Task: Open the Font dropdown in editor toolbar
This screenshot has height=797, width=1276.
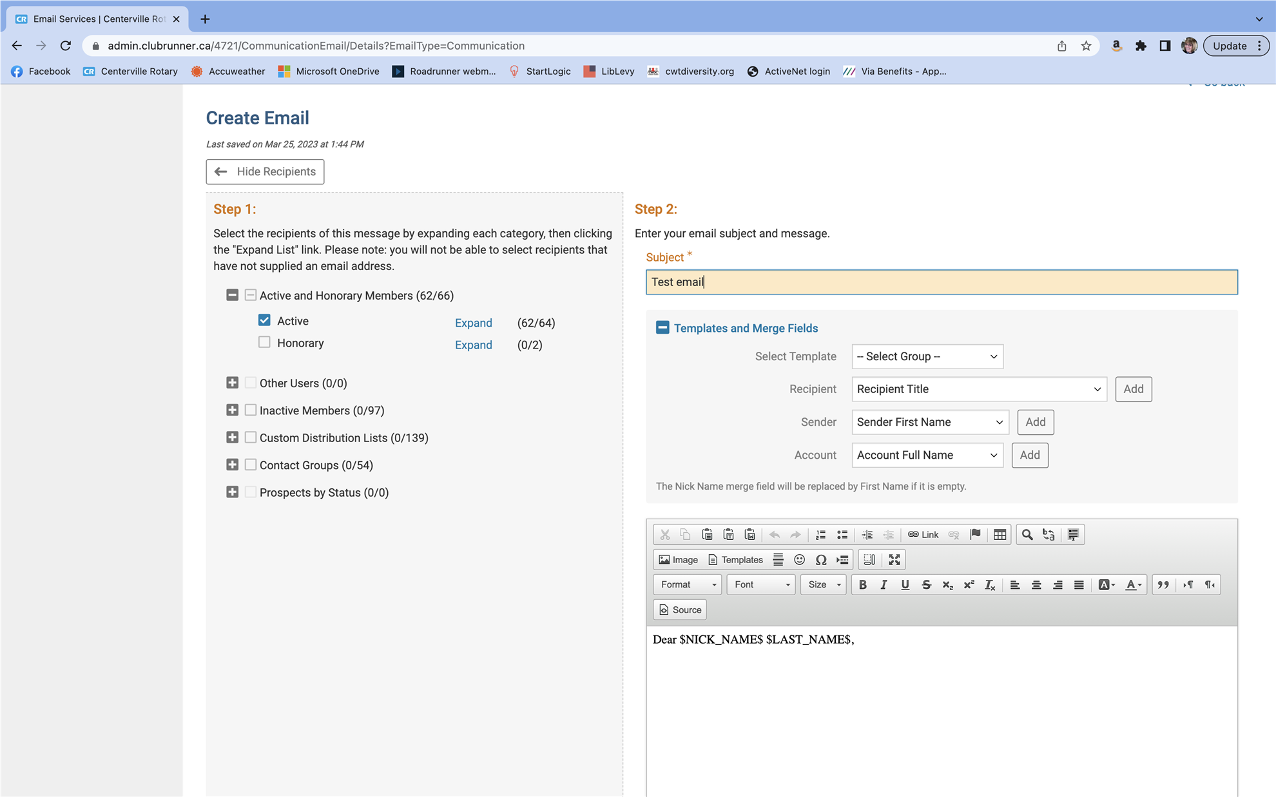Action: tap(760, 585)
